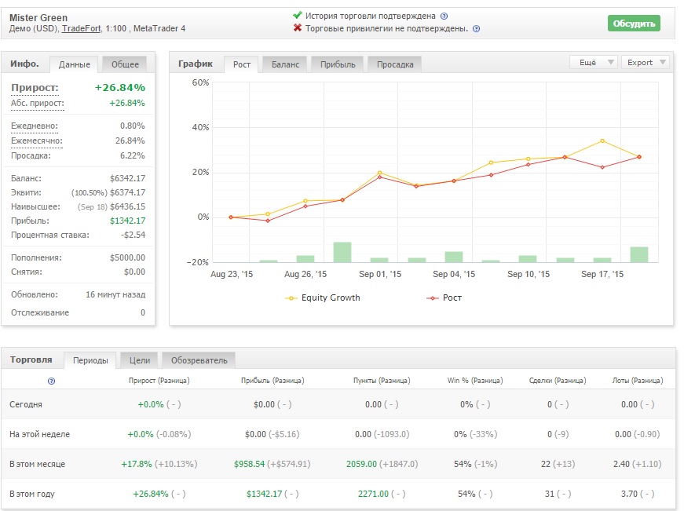Screen dimensions: 684x511
Task: Click the Equity Growth peak point at Sep 17
Action: click(x=602, y=141)
